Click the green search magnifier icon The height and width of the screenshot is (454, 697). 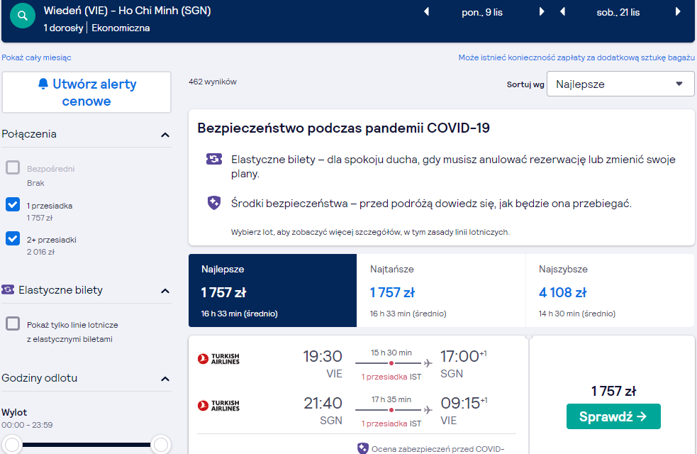[23, 16]
